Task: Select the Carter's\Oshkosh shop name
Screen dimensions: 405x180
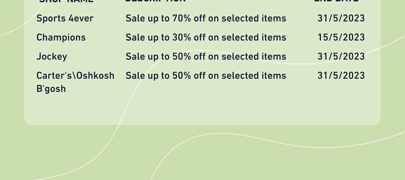Action: tap(75, 82)
